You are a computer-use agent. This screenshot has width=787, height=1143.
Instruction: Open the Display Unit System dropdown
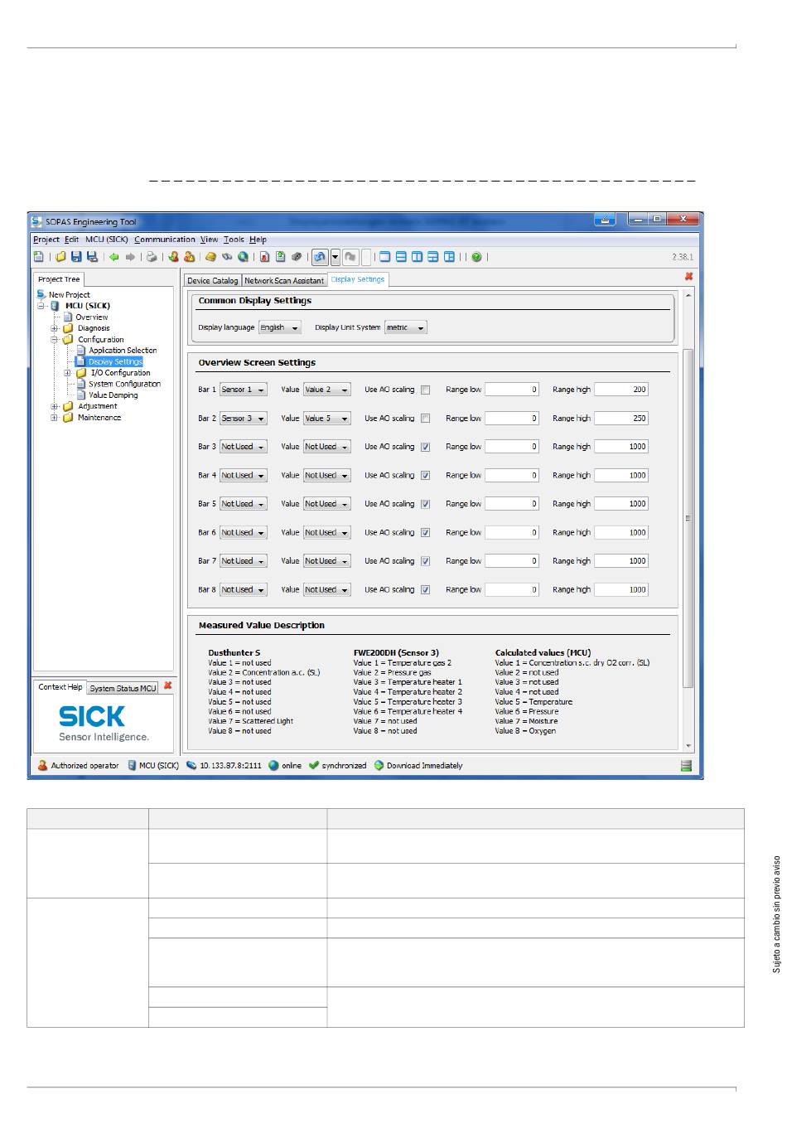pyautogui.click(x=406, y=327)
